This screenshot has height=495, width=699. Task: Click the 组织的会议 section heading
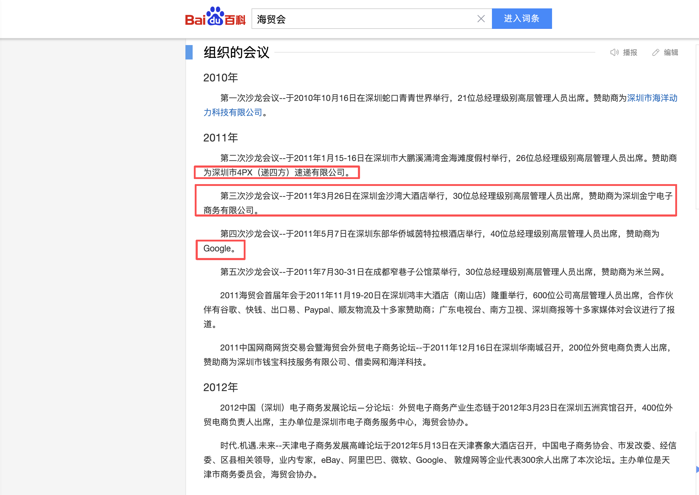point(236,53)
